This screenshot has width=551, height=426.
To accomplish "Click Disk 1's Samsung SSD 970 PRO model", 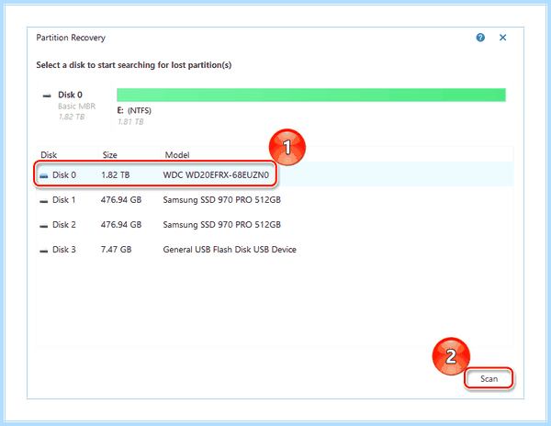I will click(221, 200).
